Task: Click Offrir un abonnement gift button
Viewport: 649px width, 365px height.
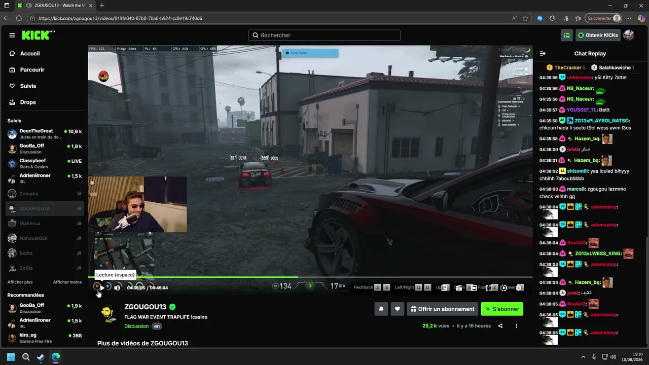Action: pos(442,309)
